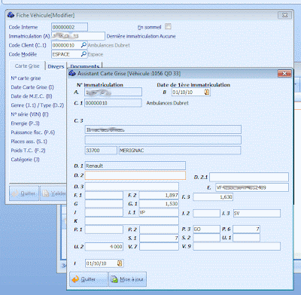Image resolution: width=301 pixels, height=295 pixels.
Task: Click the empty G field
Action: point(104,204)
